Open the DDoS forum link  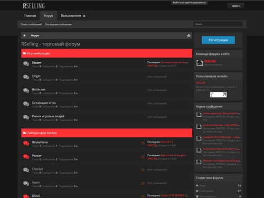[36, 196]
